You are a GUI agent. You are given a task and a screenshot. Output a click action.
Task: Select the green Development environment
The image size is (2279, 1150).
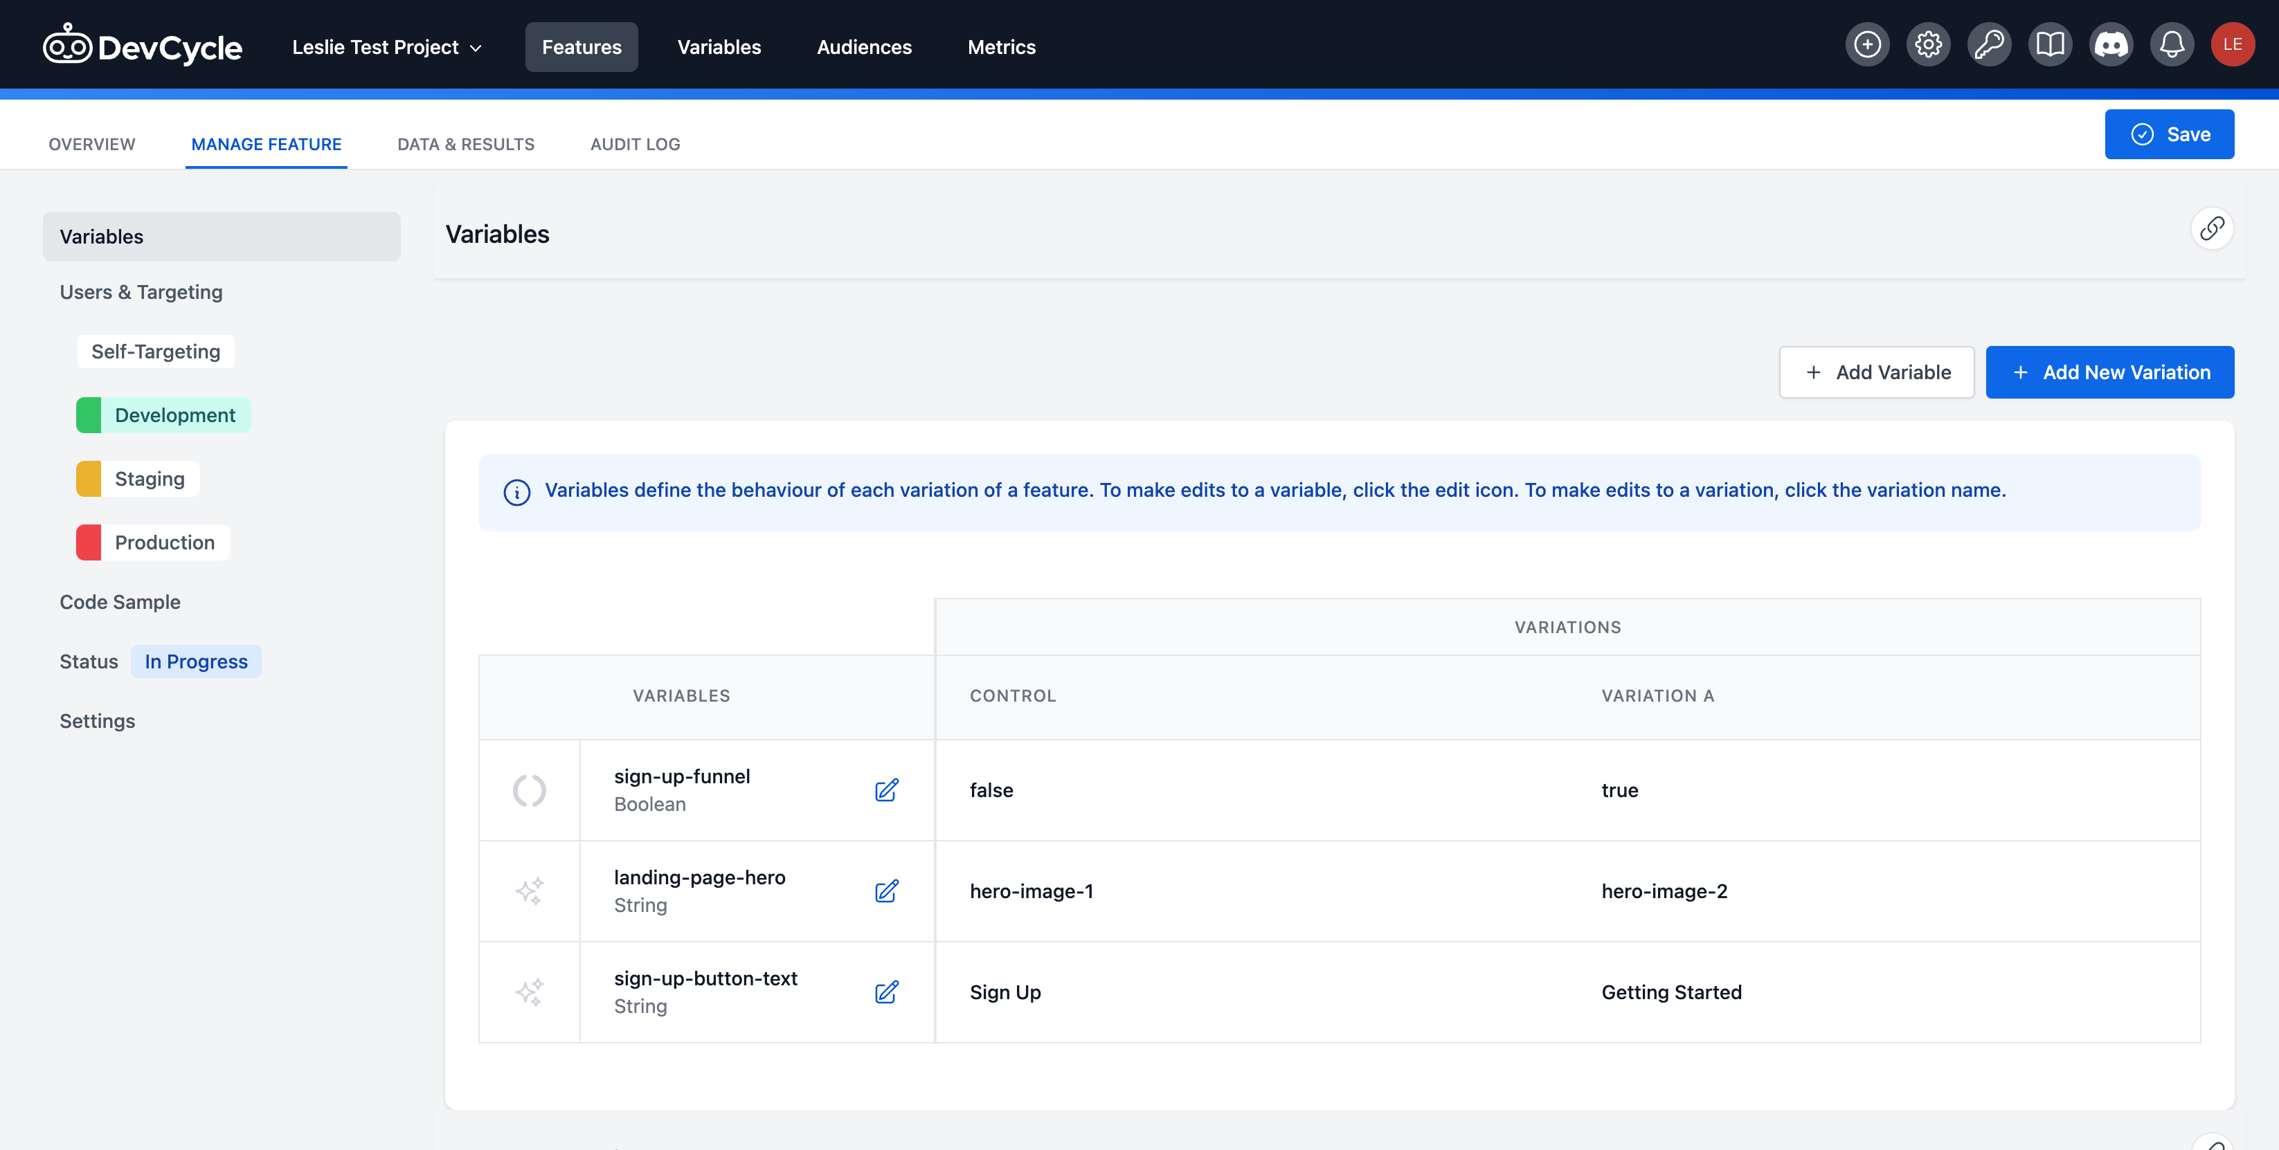coord(163,415)
